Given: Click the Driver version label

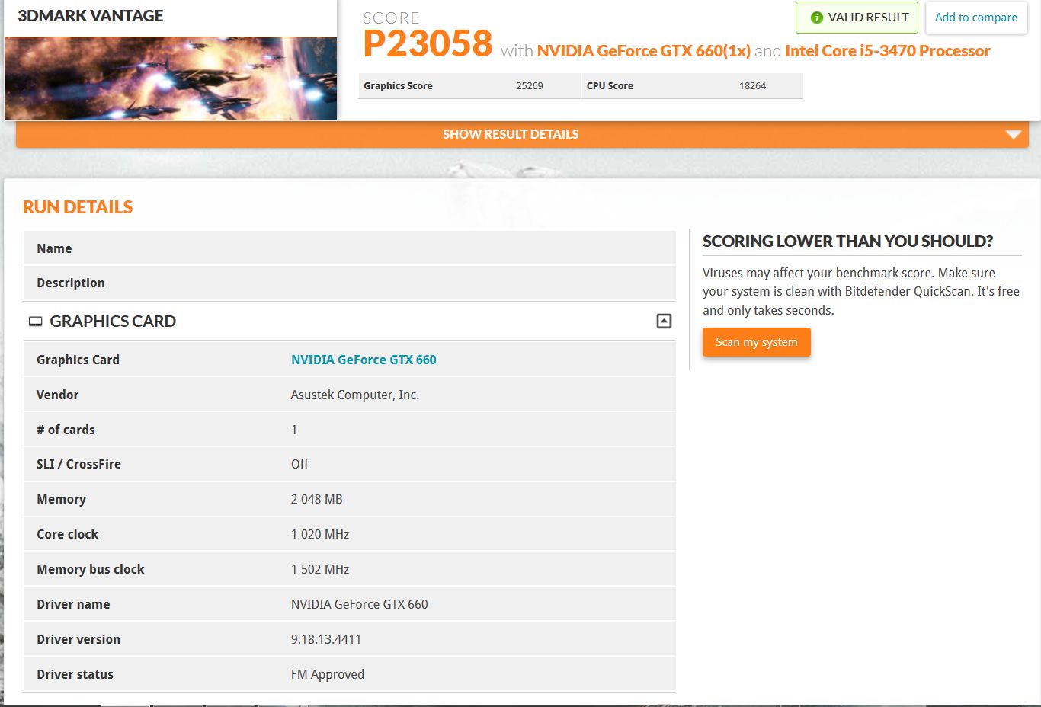Looking at the screenshot, I should pos(78,639).
